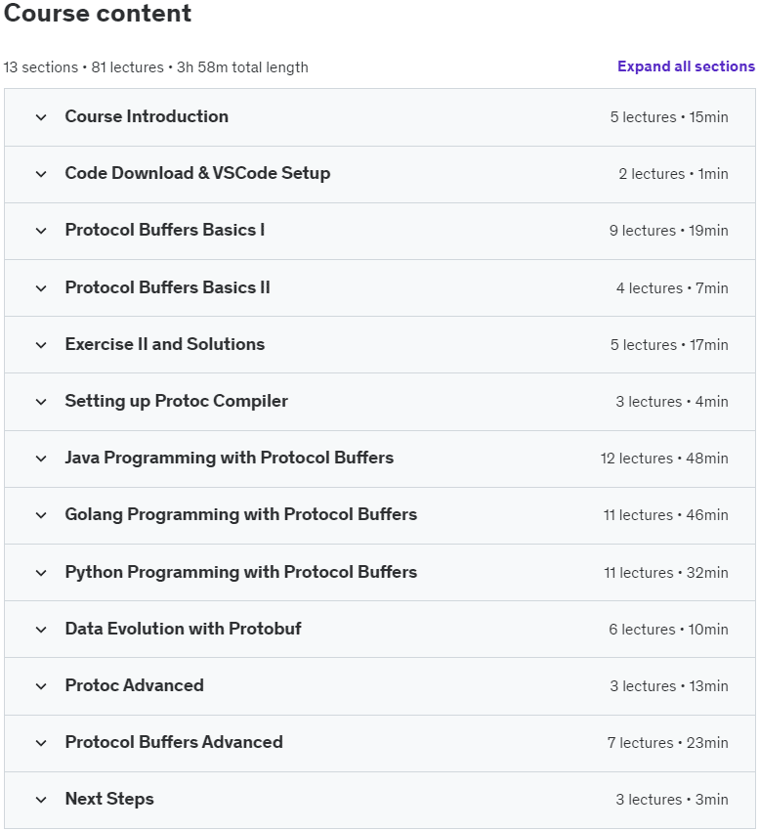Click the Course content heading

pyautogui.click(x=98, y=13)
